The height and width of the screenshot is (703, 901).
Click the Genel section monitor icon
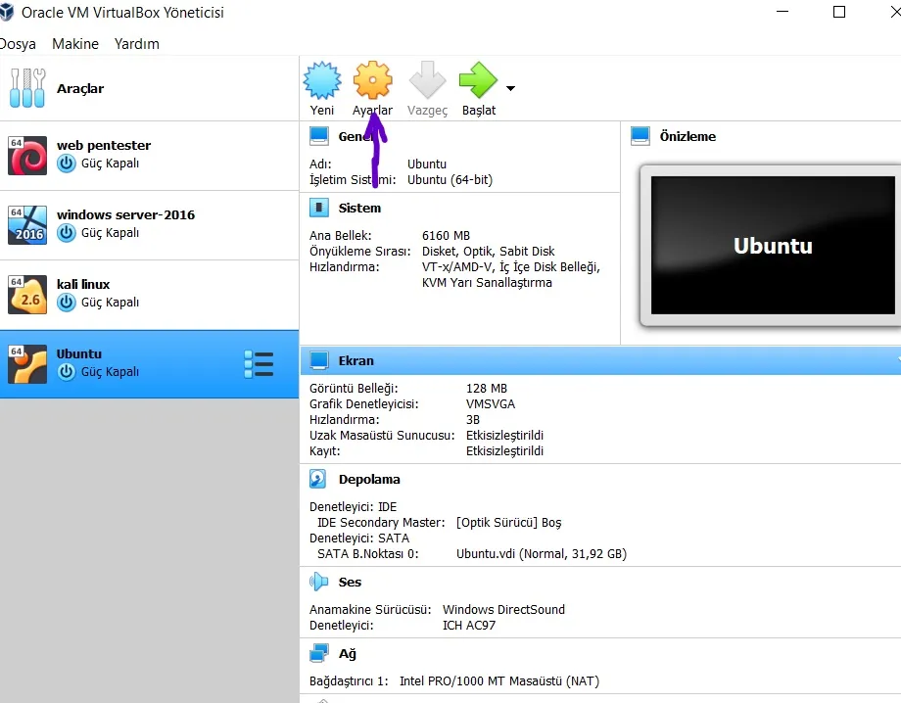coord(319,136)
